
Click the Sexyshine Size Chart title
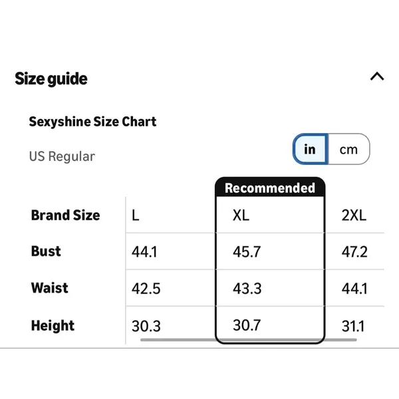pyautogui.click(x=92, y=122)
